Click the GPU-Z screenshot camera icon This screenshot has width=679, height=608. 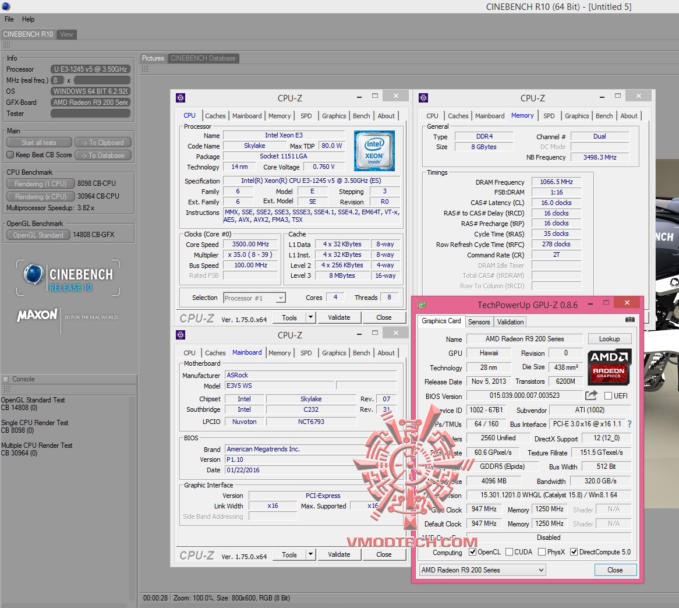click(x=630, y=320)
